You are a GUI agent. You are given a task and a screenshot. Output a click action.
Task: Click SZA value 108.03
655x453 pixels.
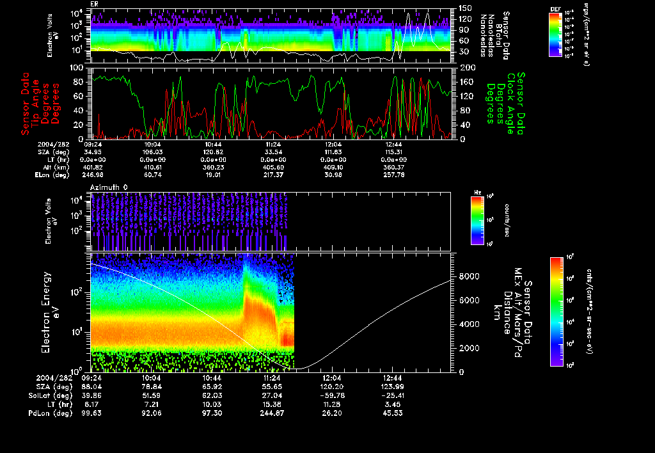pos(153,152)
